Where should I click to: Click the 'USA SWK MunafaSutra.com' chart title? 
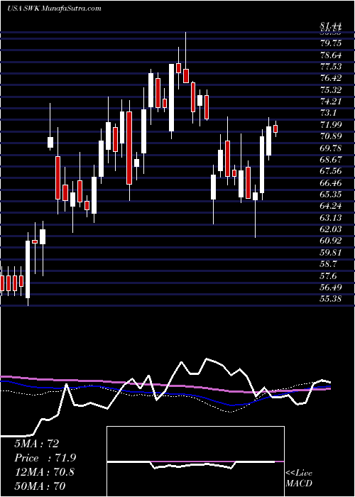54,9
